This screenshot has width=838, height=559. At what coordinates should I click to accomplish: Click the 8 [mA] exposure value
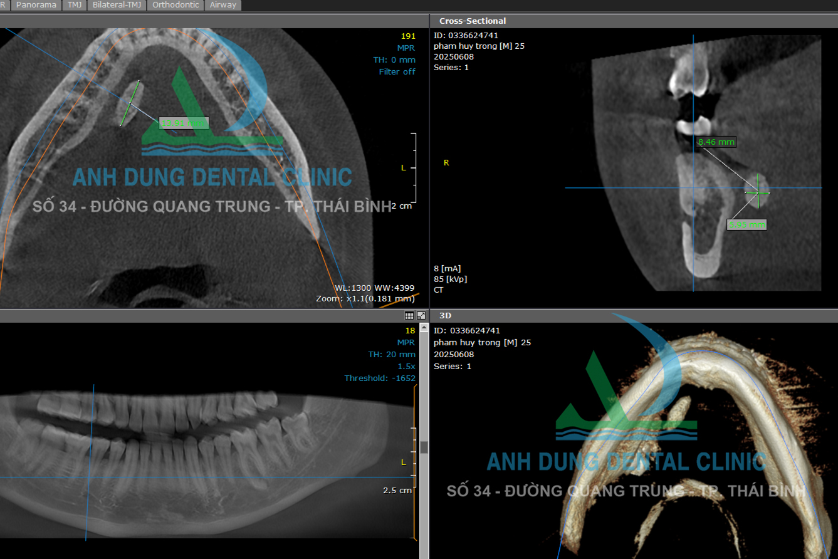(447, 269)
